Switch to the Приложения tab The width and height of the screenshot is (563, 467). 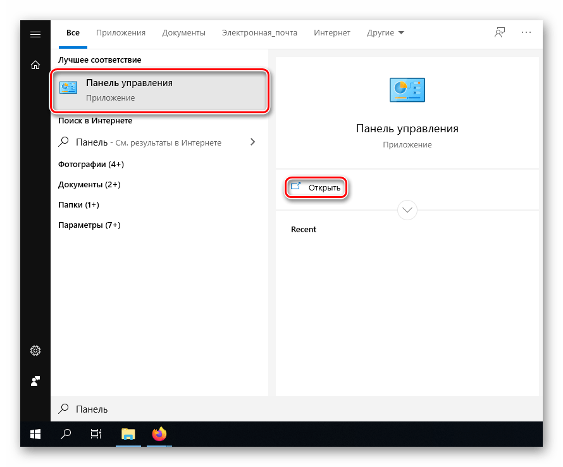tap(121, 33)
